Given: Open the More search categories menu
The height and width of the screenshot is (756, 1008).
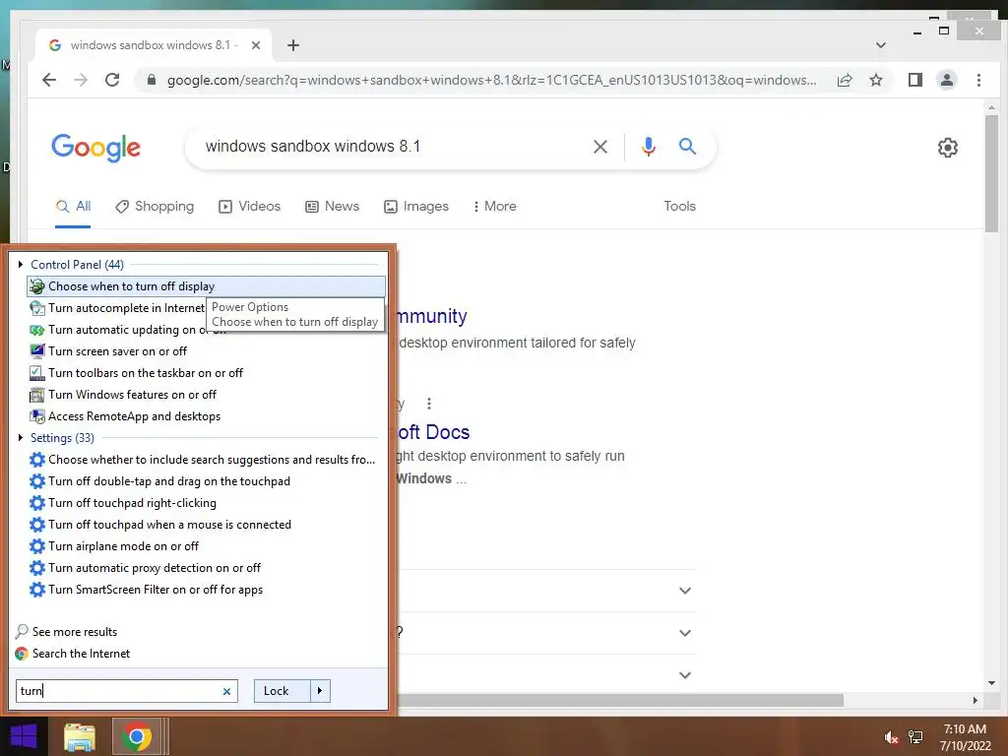Looking at the screenshot, I should coord(494,207).
